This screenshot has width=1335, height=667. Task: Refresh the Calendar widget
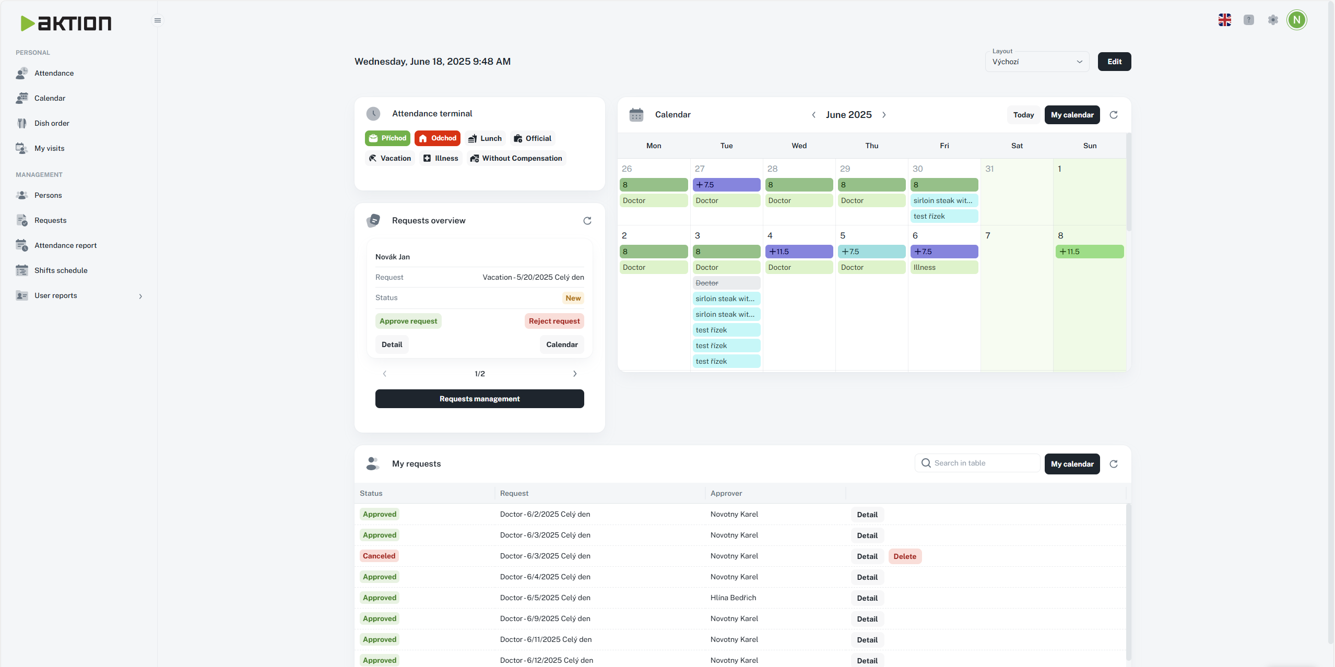1113,115
